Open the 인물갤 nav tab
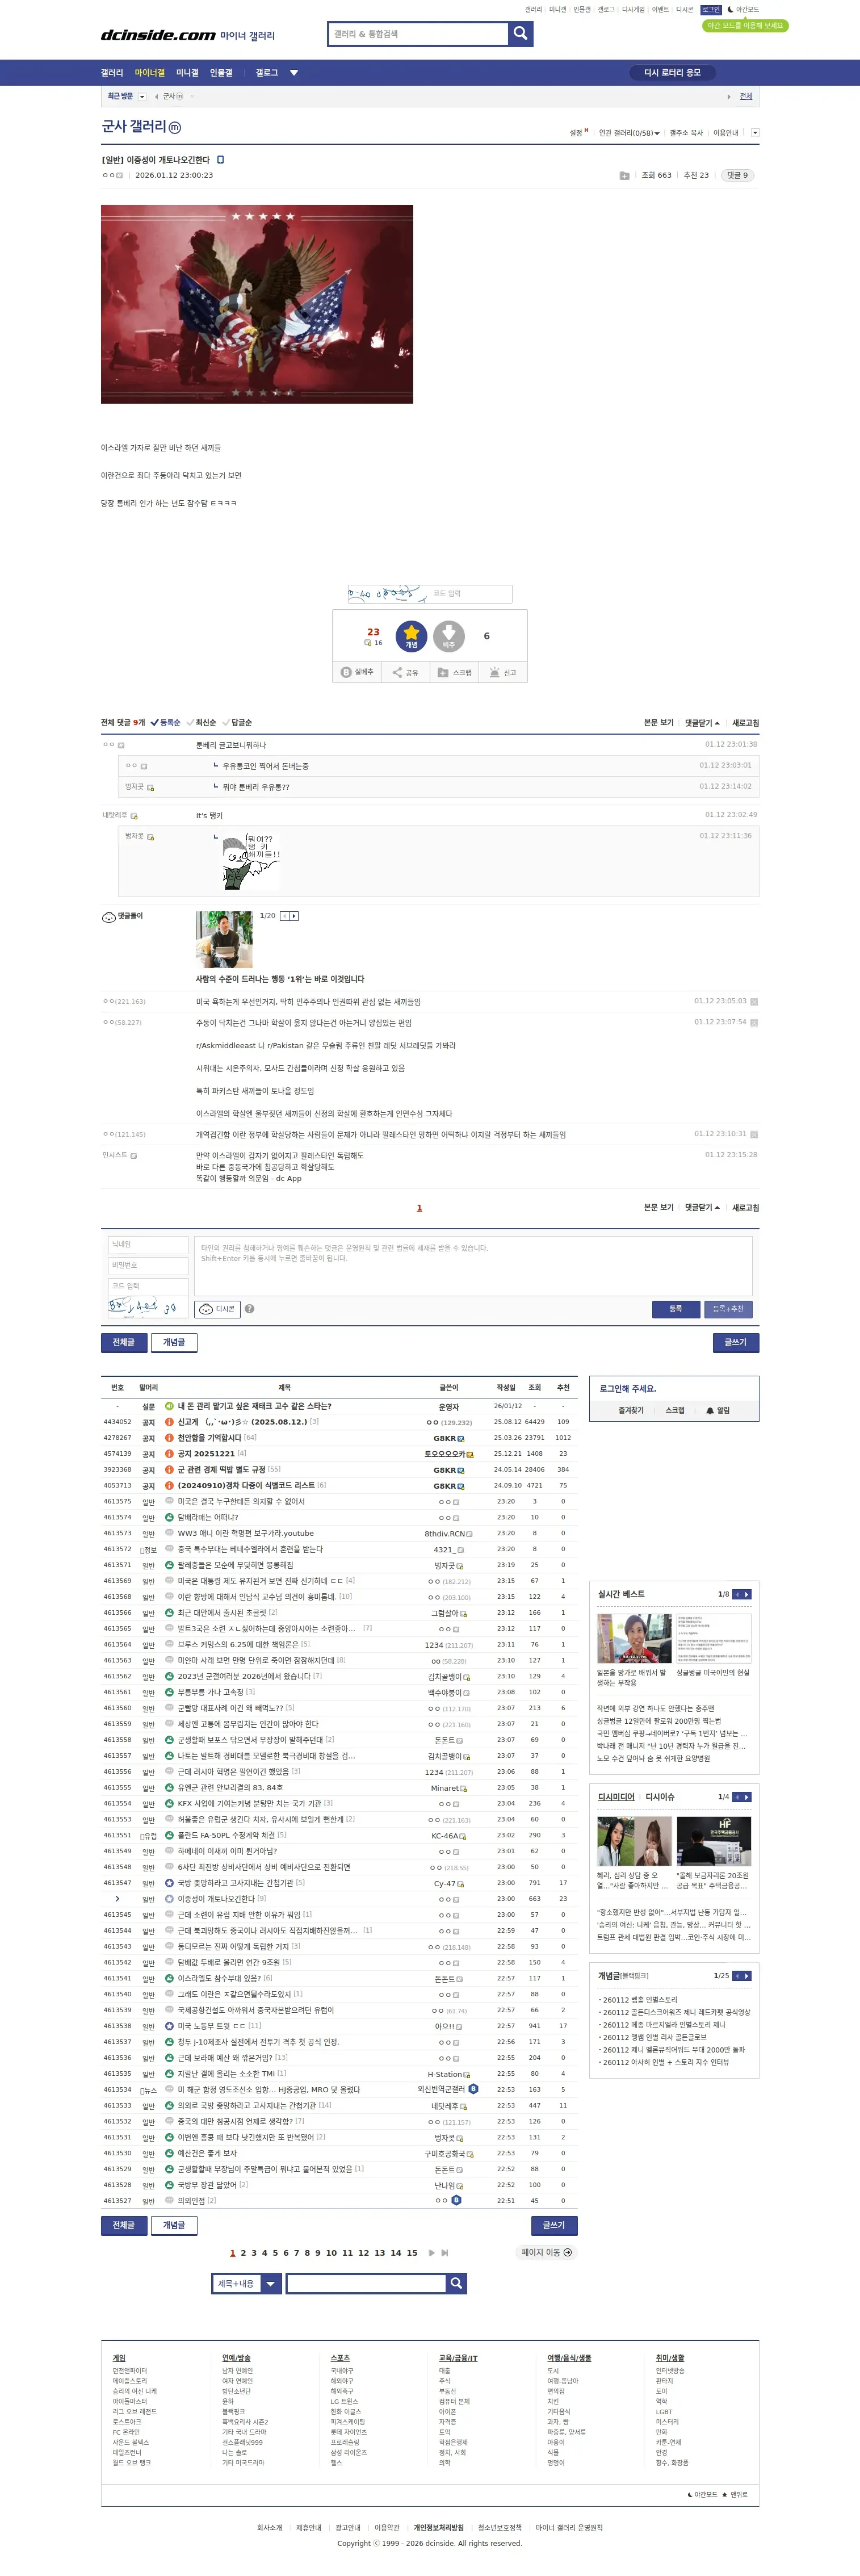This screenshot has width=860, height=2576. (x=221, y=73)
